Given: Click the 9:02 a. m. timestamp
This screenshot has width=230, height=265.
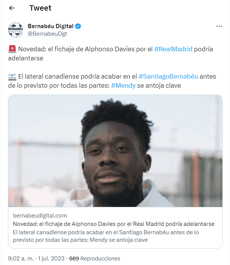Looking at the screenshot, I should 21,259.
